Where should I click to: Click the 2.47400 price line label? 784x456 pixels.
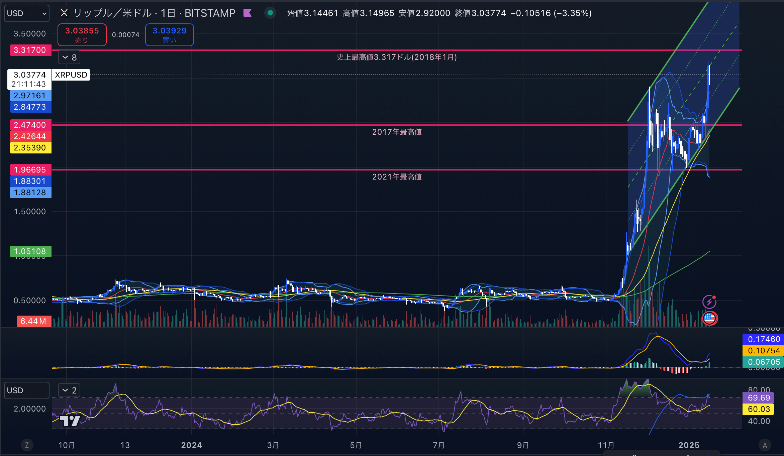click(30, 125)
